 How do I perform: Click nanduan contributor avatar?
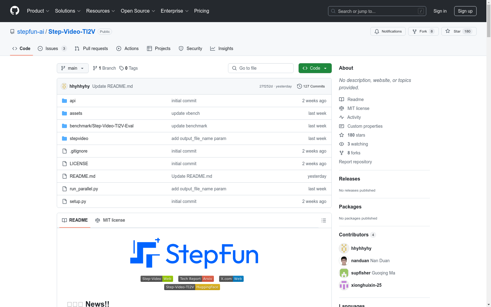point(344,261)
